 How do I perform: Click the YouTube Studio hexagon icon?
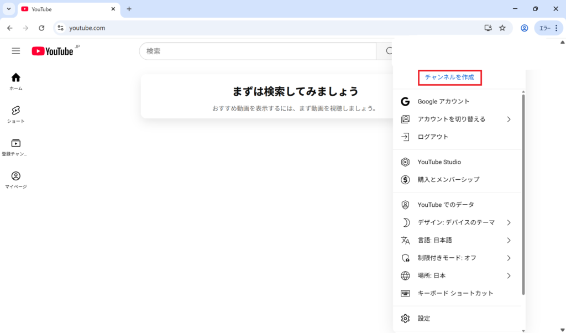(x=405, y=162)
